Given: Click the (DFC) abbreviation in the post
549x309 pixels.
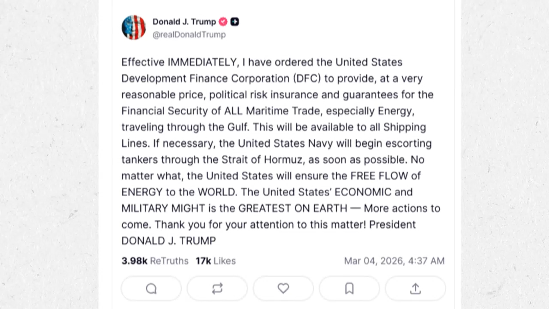Looking at the screenshot, I should (307, 79).
